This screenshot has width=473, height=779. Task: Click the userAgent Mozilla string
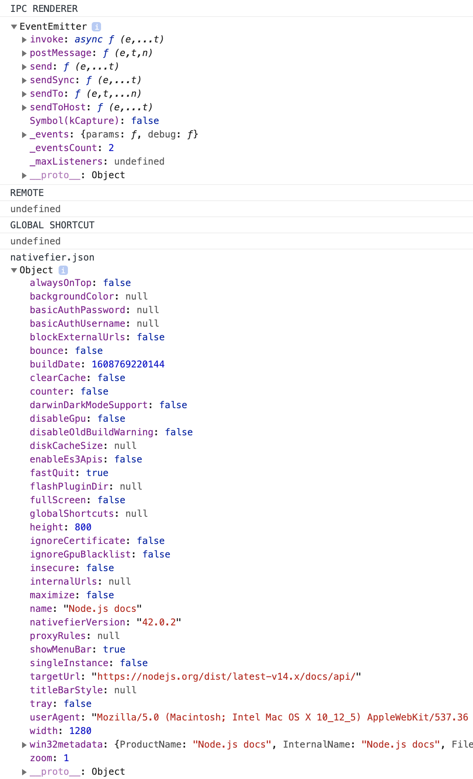pos(280,717)
